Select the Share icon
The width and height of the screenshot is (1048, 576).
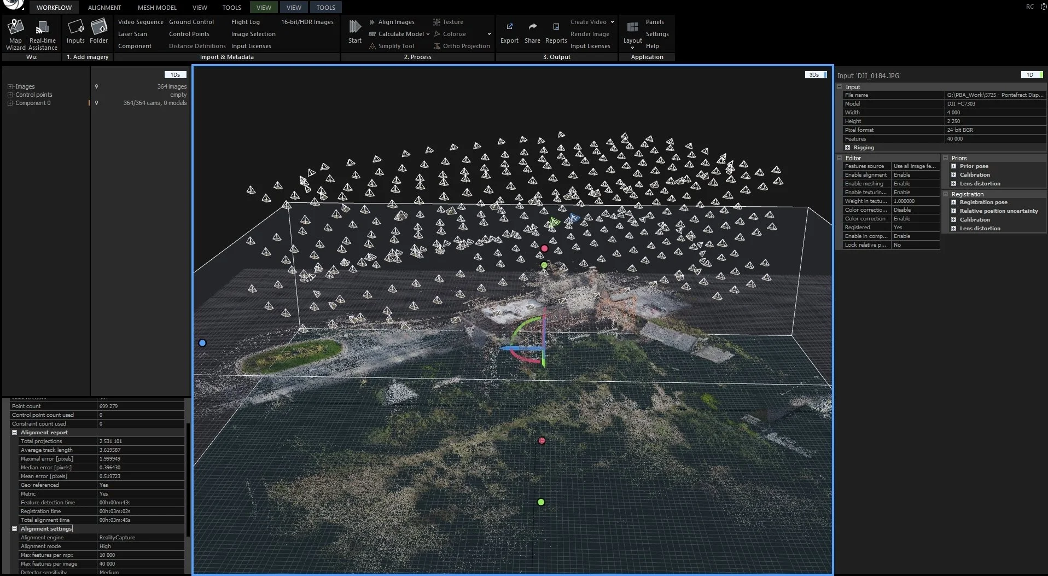pyautogui.click(x=532, y=32)
